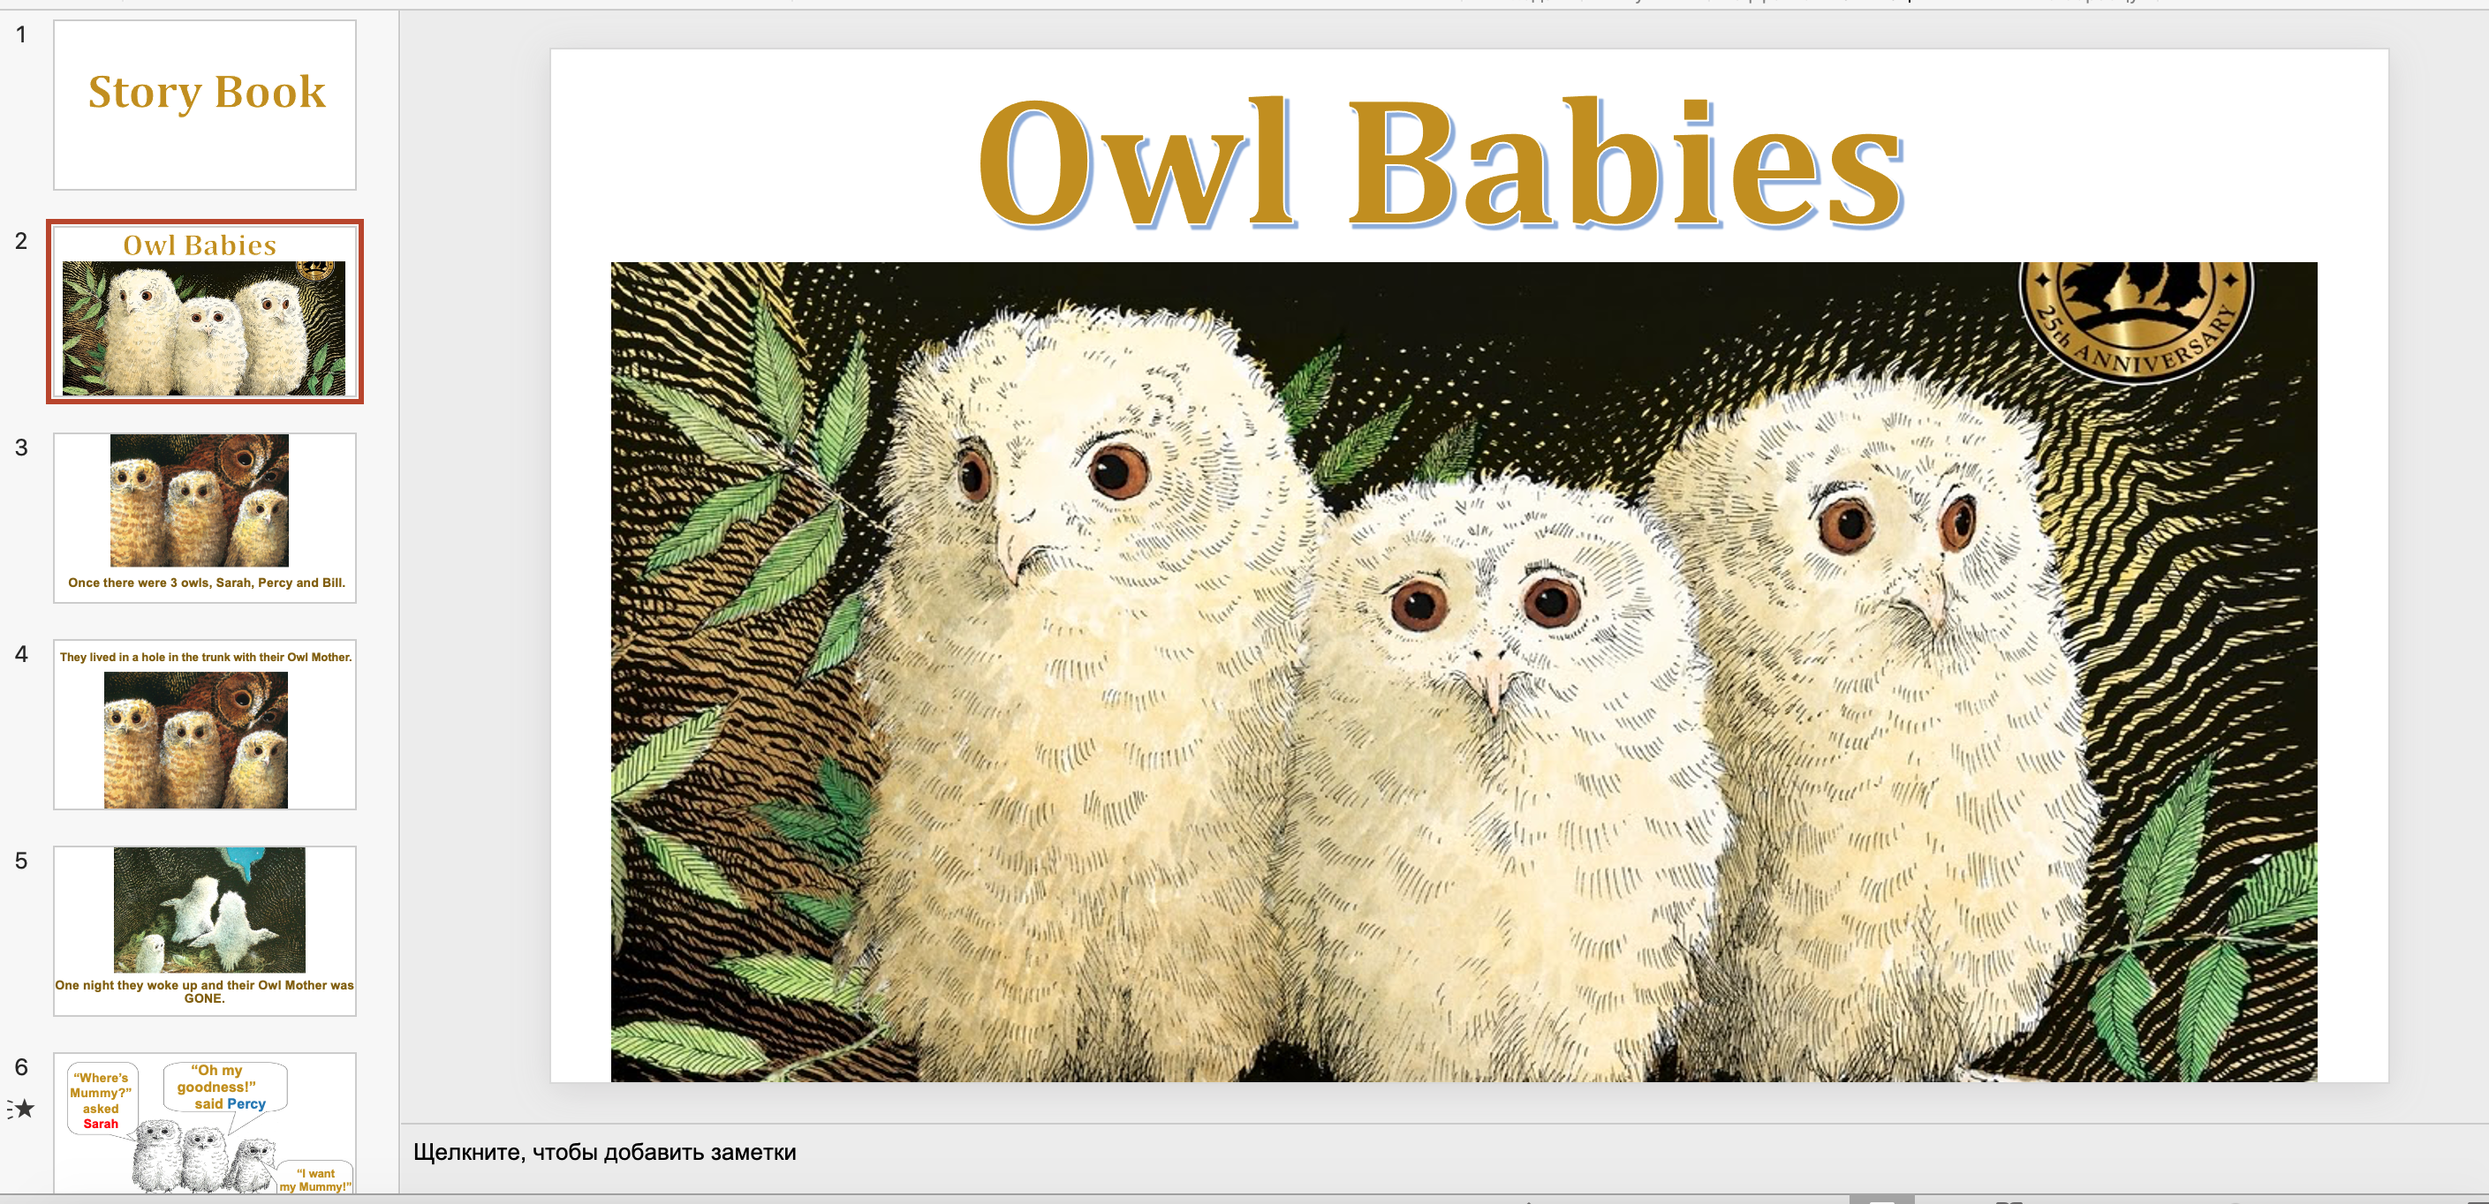Click the slide number 3 label
Image resolution: width=2489 pixels, height=1204 pixels.
pos(21,448)
